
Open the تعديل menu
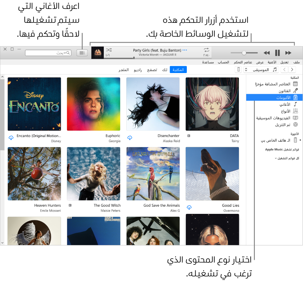pos(284,62)
